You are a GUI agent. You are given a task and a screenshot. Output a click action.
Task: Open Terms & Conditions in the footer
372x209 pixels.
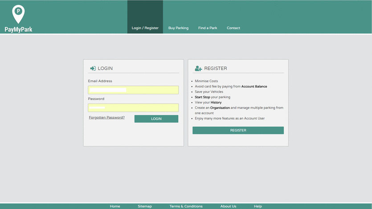click(186, 206)
